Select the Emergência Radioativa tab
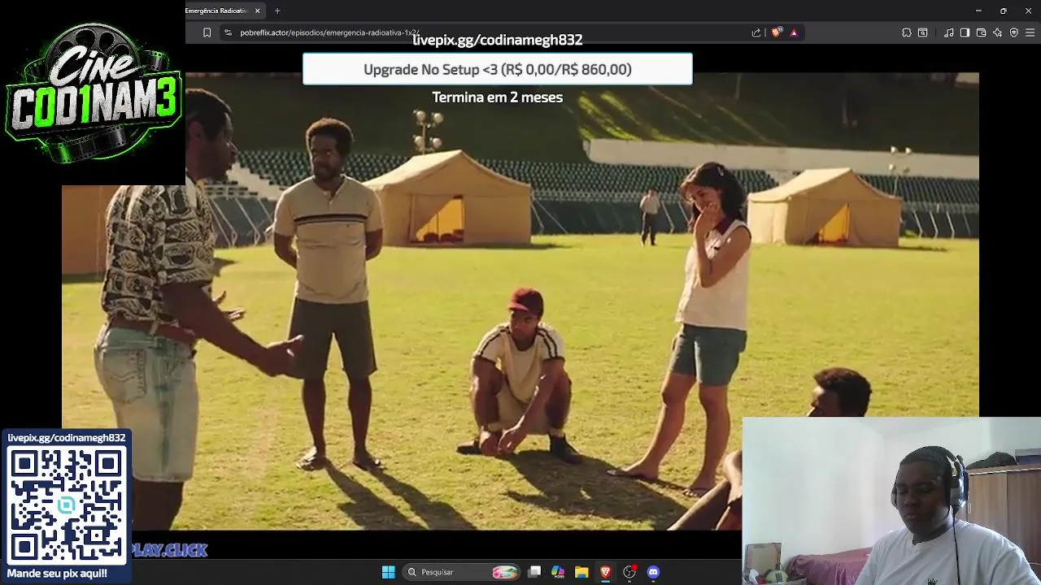The image size is (1041, 585). [x=216, y=11]
